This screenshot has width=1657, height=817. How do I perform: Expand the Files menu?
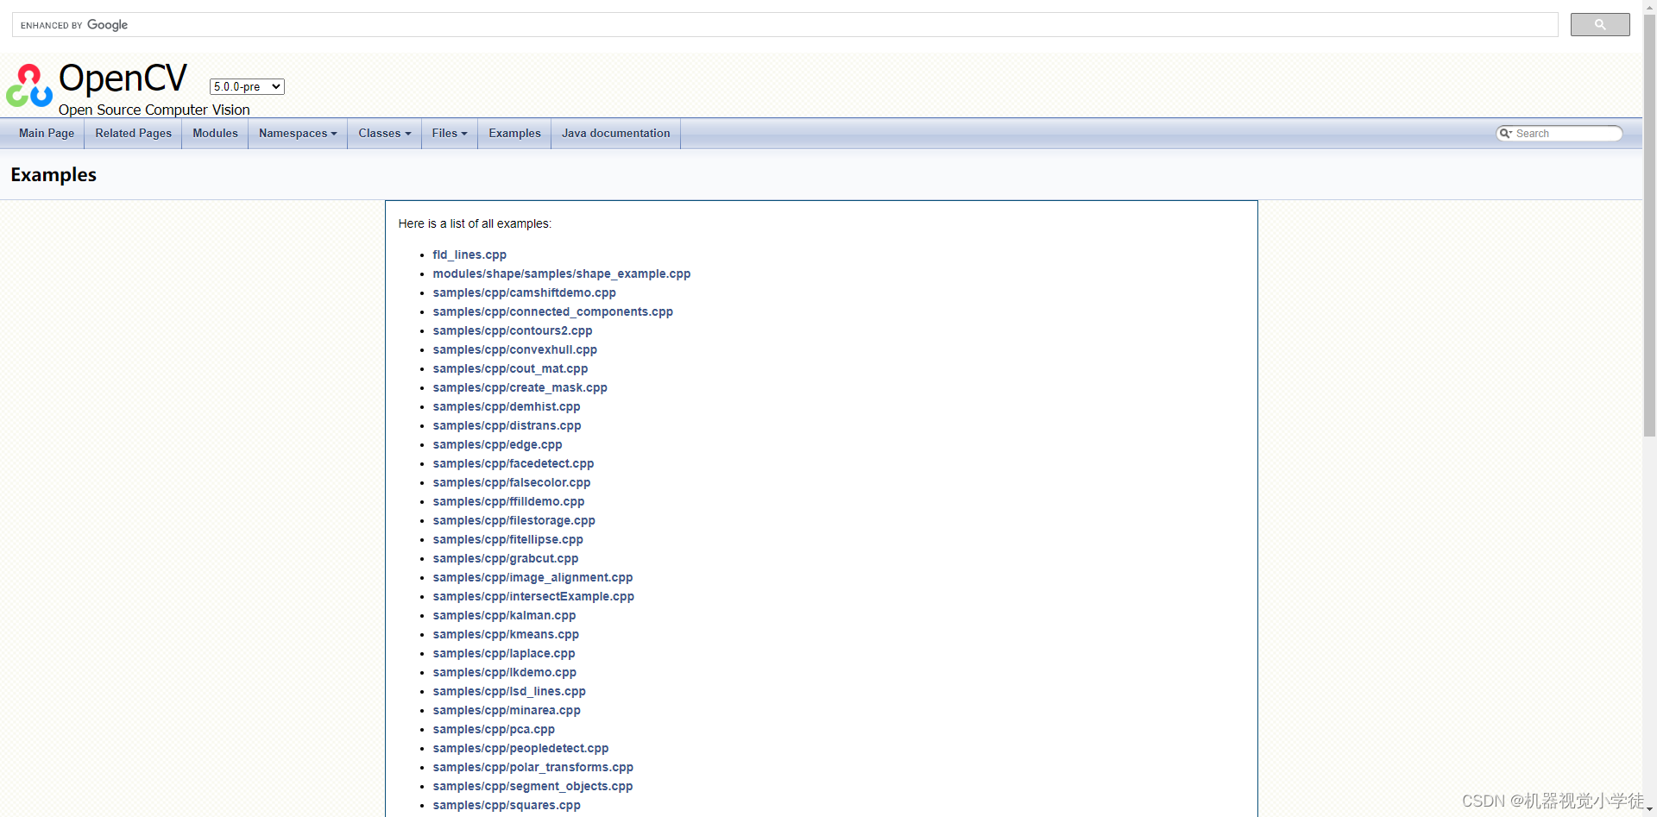(450, 134)
